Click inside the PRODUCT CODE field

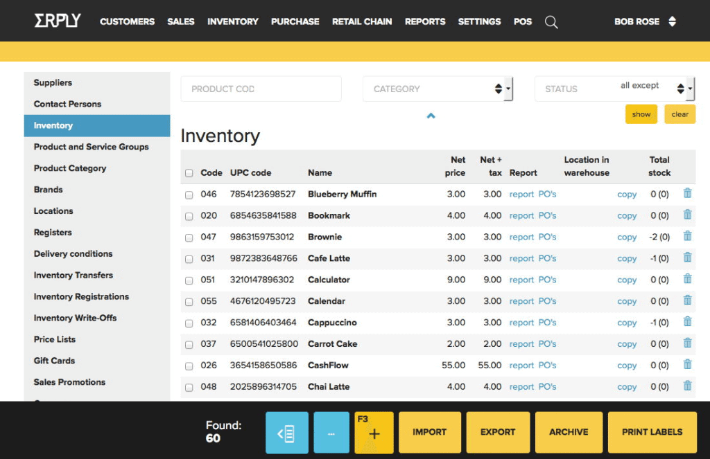261,89
